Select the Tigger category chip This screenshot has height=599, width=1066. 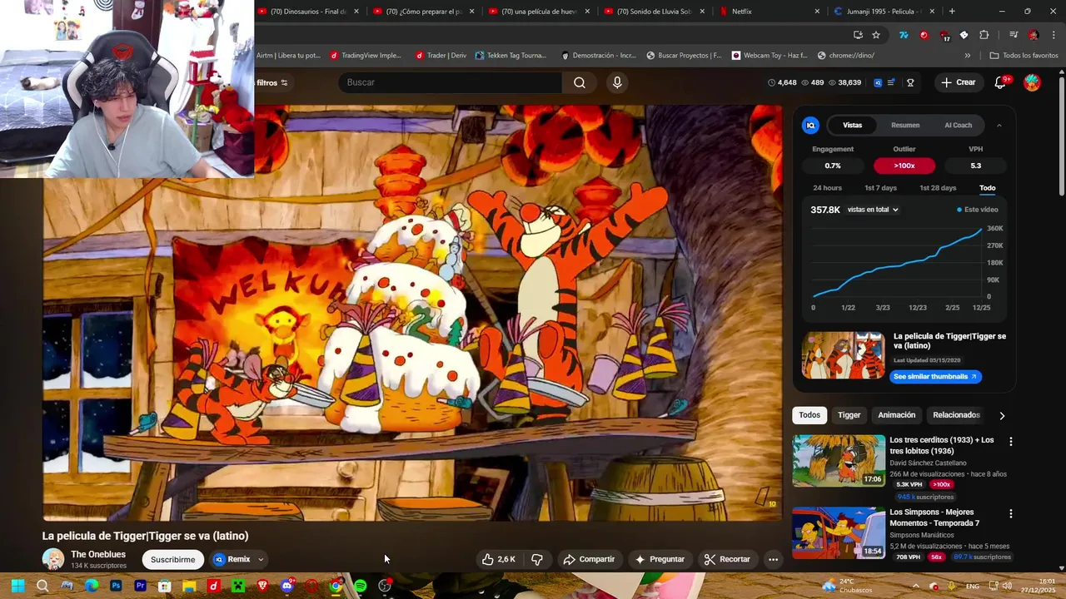pyautogui.click(x=849, y=415)
